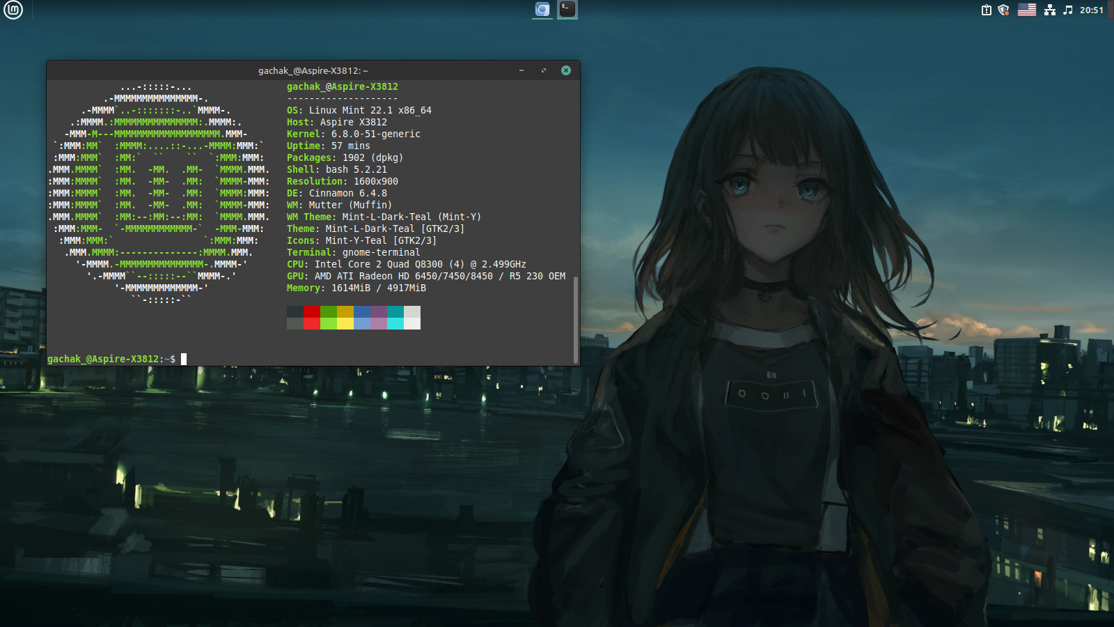
Task: Click the green gachak_@Aspire-X3812 neofetch header
Action: tap(343, 86)
